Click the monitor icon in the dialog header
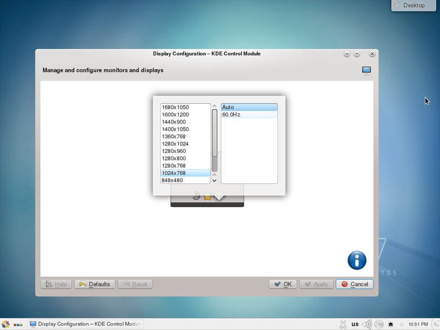The height and width of the screenshot is (330, 440). (x=367, y=71)
